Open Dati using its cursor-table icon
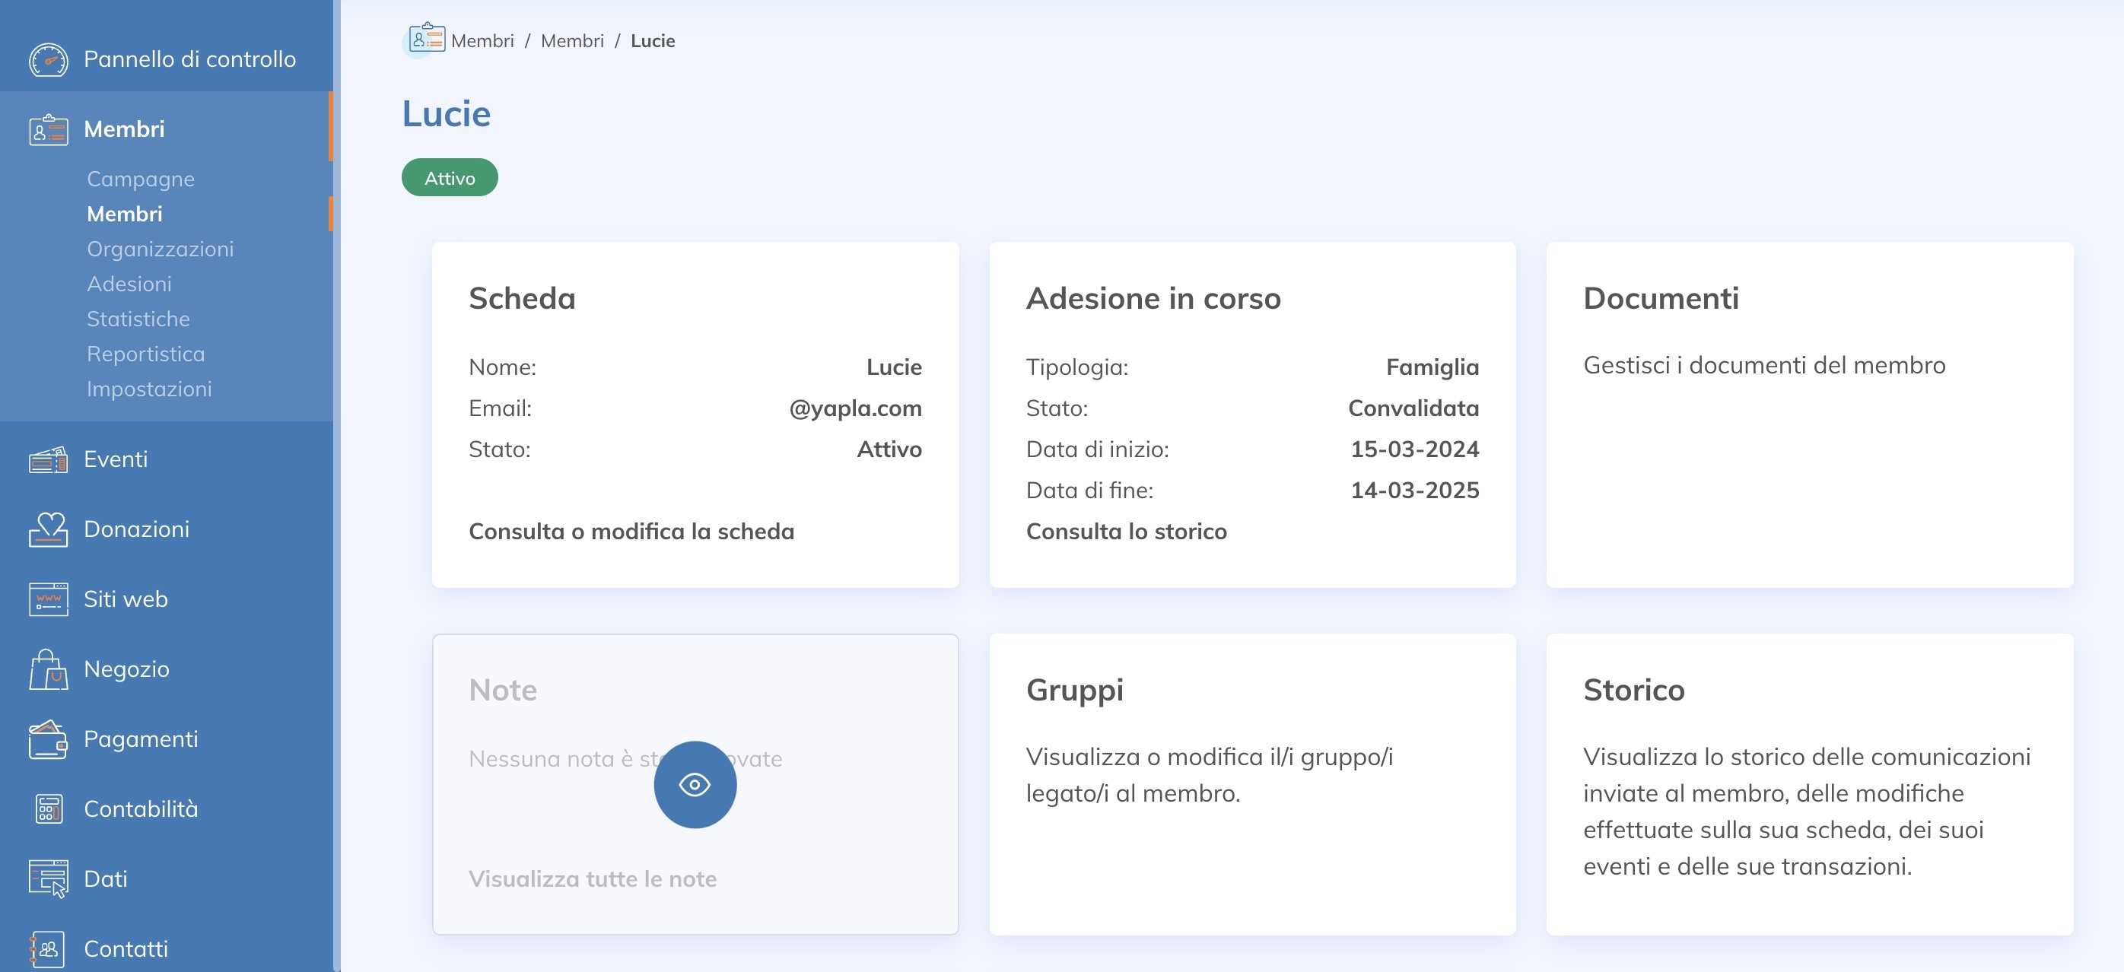 [48, 879]
